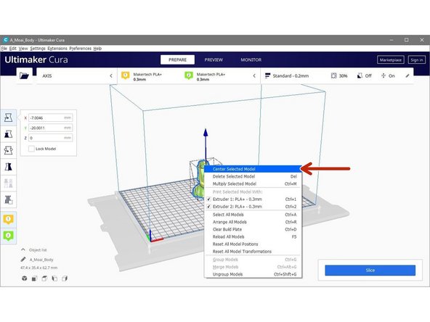Click the Sign in button
430x322 pixels.
[x=417, y=60]
